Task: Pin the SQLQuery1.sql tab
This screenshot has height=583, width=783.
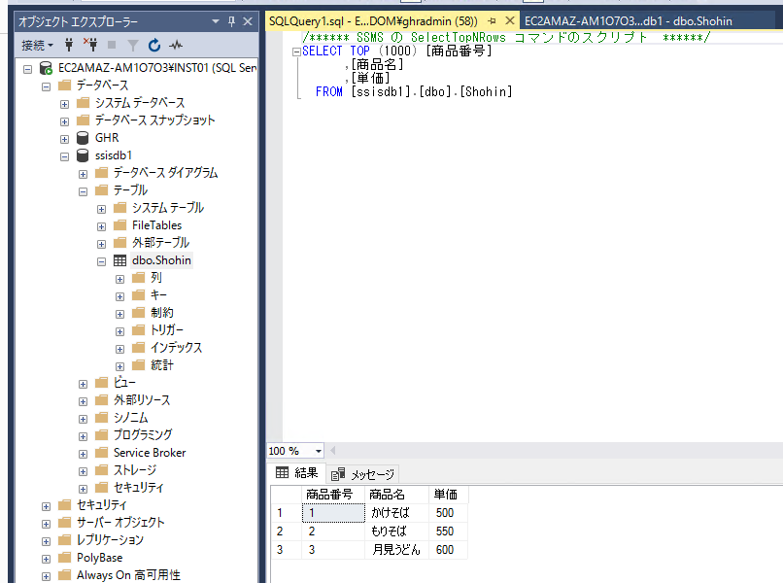Action: pos(492,21)
